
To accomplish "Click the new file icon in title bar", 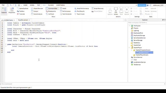I will [8, 5].
